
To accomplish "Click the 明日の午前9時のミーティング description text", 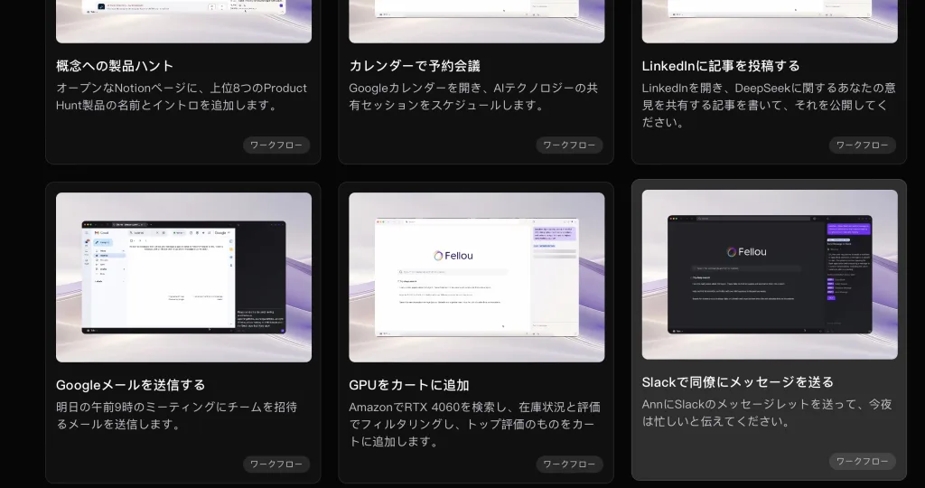I will point(176,416).
